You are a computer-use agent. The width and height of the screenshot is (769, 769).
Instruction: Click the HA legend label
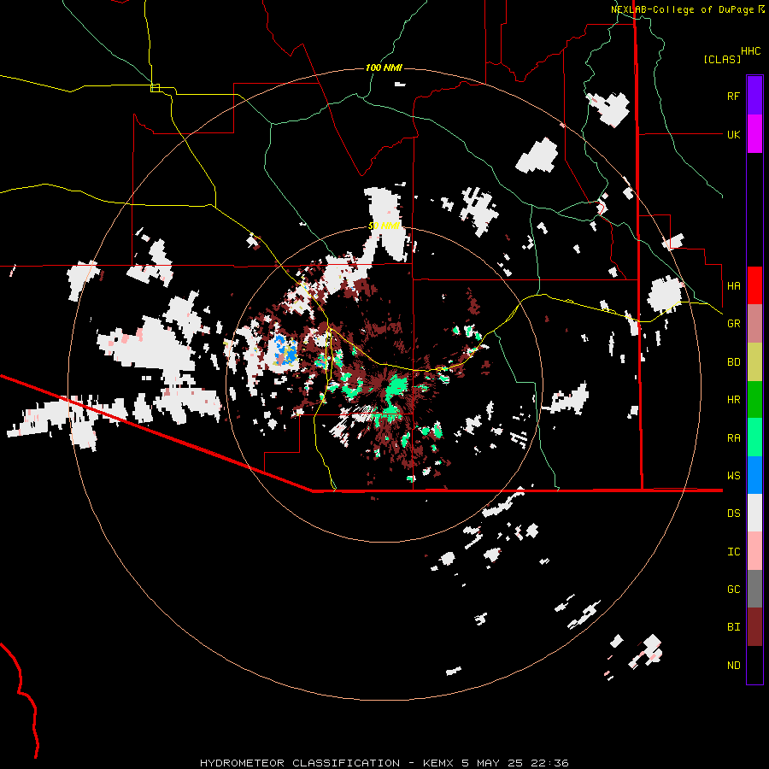click(733, 286)
